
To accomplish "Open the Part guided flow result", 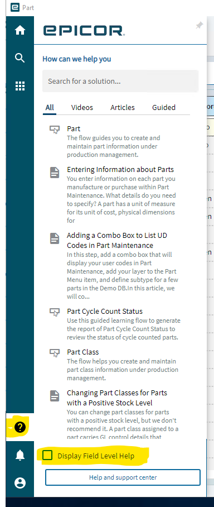I will coord(74,128).
